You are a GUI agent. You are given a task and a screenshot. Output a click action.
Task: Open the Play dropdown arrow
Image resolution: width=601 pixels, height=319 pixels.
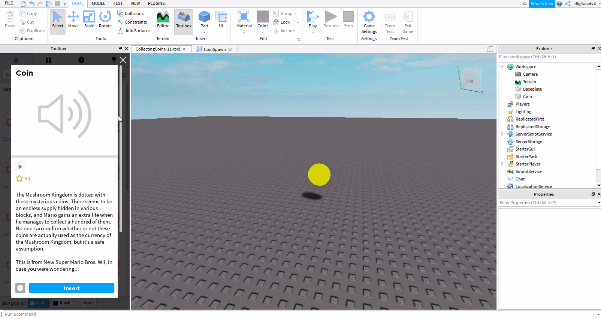pos(313,32)
